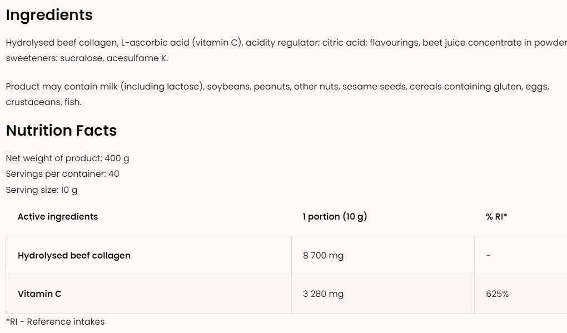
Task: Click the Active ingredients column header
Action: tap(58, 217)
